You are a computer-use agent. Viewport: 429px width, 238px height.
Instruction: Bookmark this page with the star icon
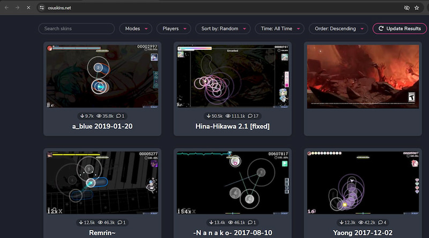tap(417, 8)
